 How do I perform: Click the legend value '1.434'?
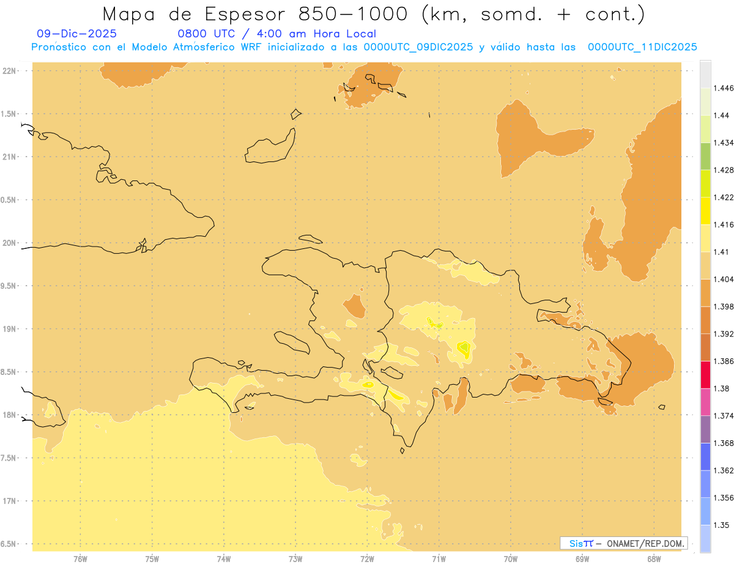click(x=725, y=143)
